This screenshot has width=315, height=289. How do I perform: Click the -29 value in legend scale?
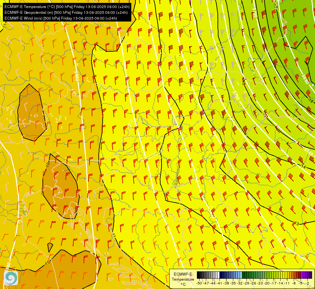246,283
